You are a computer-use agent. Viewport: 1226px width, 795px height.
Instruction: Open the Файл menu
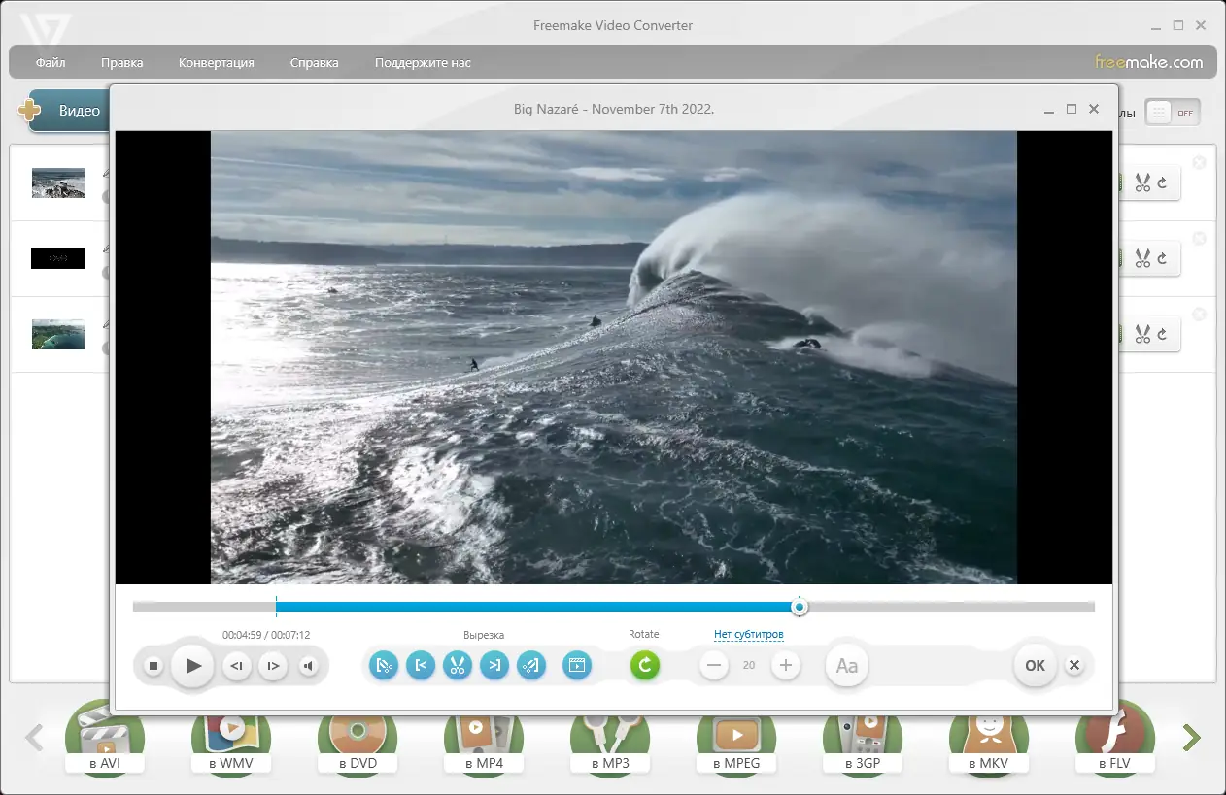pyautogui.click(x=51, y=63)
